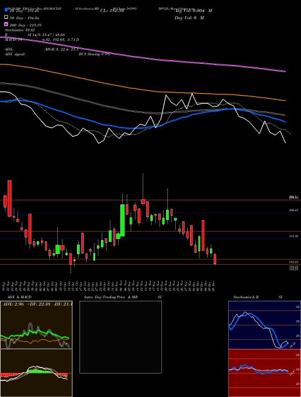Click the 'Day Vol: 0 M' text

[189, 18]
